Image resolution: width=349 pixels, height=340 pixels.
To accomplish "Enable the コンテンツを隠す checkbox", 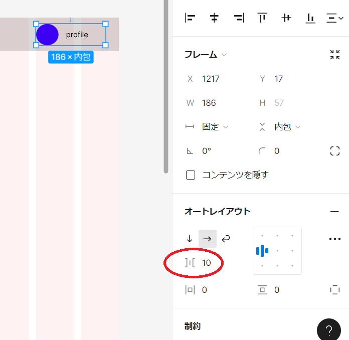I will [191, 175].
